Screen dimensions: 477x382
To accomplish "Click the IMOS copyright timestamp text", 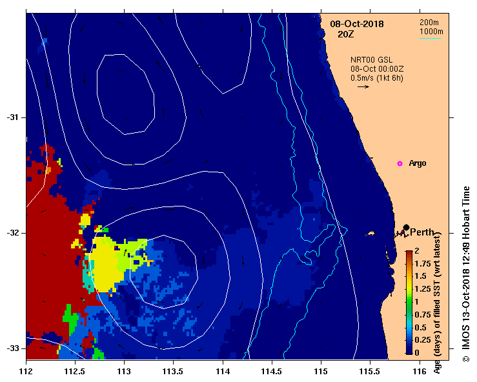I will (x=466, y=274).
